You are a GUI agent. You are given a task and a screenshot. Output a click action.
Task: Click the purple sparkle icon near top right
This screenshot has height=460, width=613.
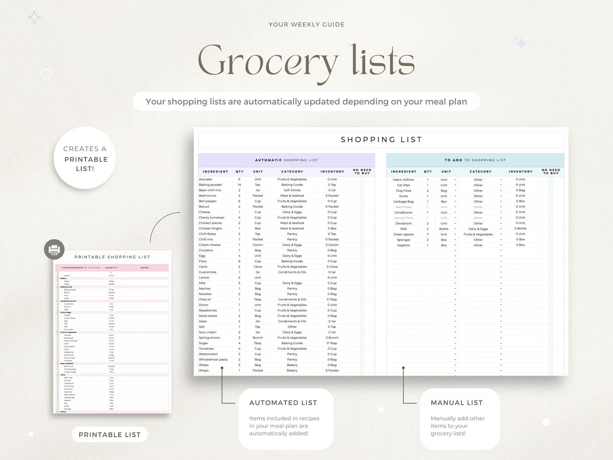(x=521, y=44)
